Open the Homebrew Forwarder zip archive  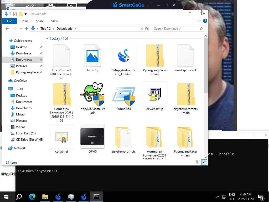click(61, 102)
